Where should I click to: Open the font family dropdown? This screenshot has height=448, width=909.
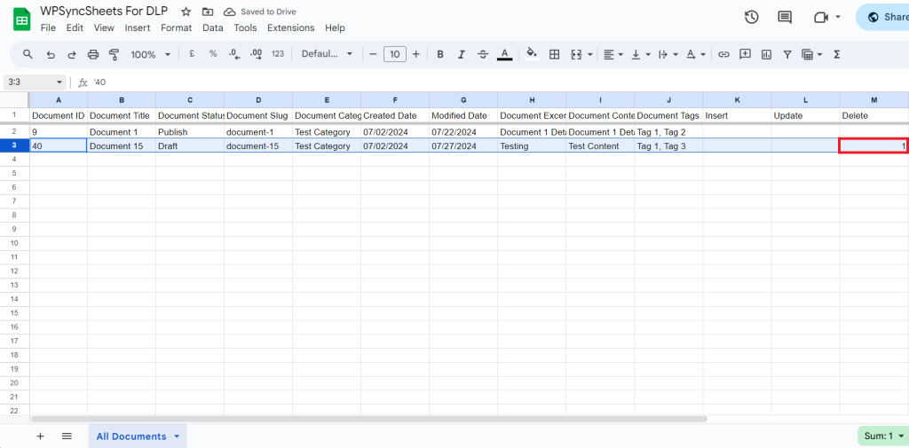coord(327,54)
